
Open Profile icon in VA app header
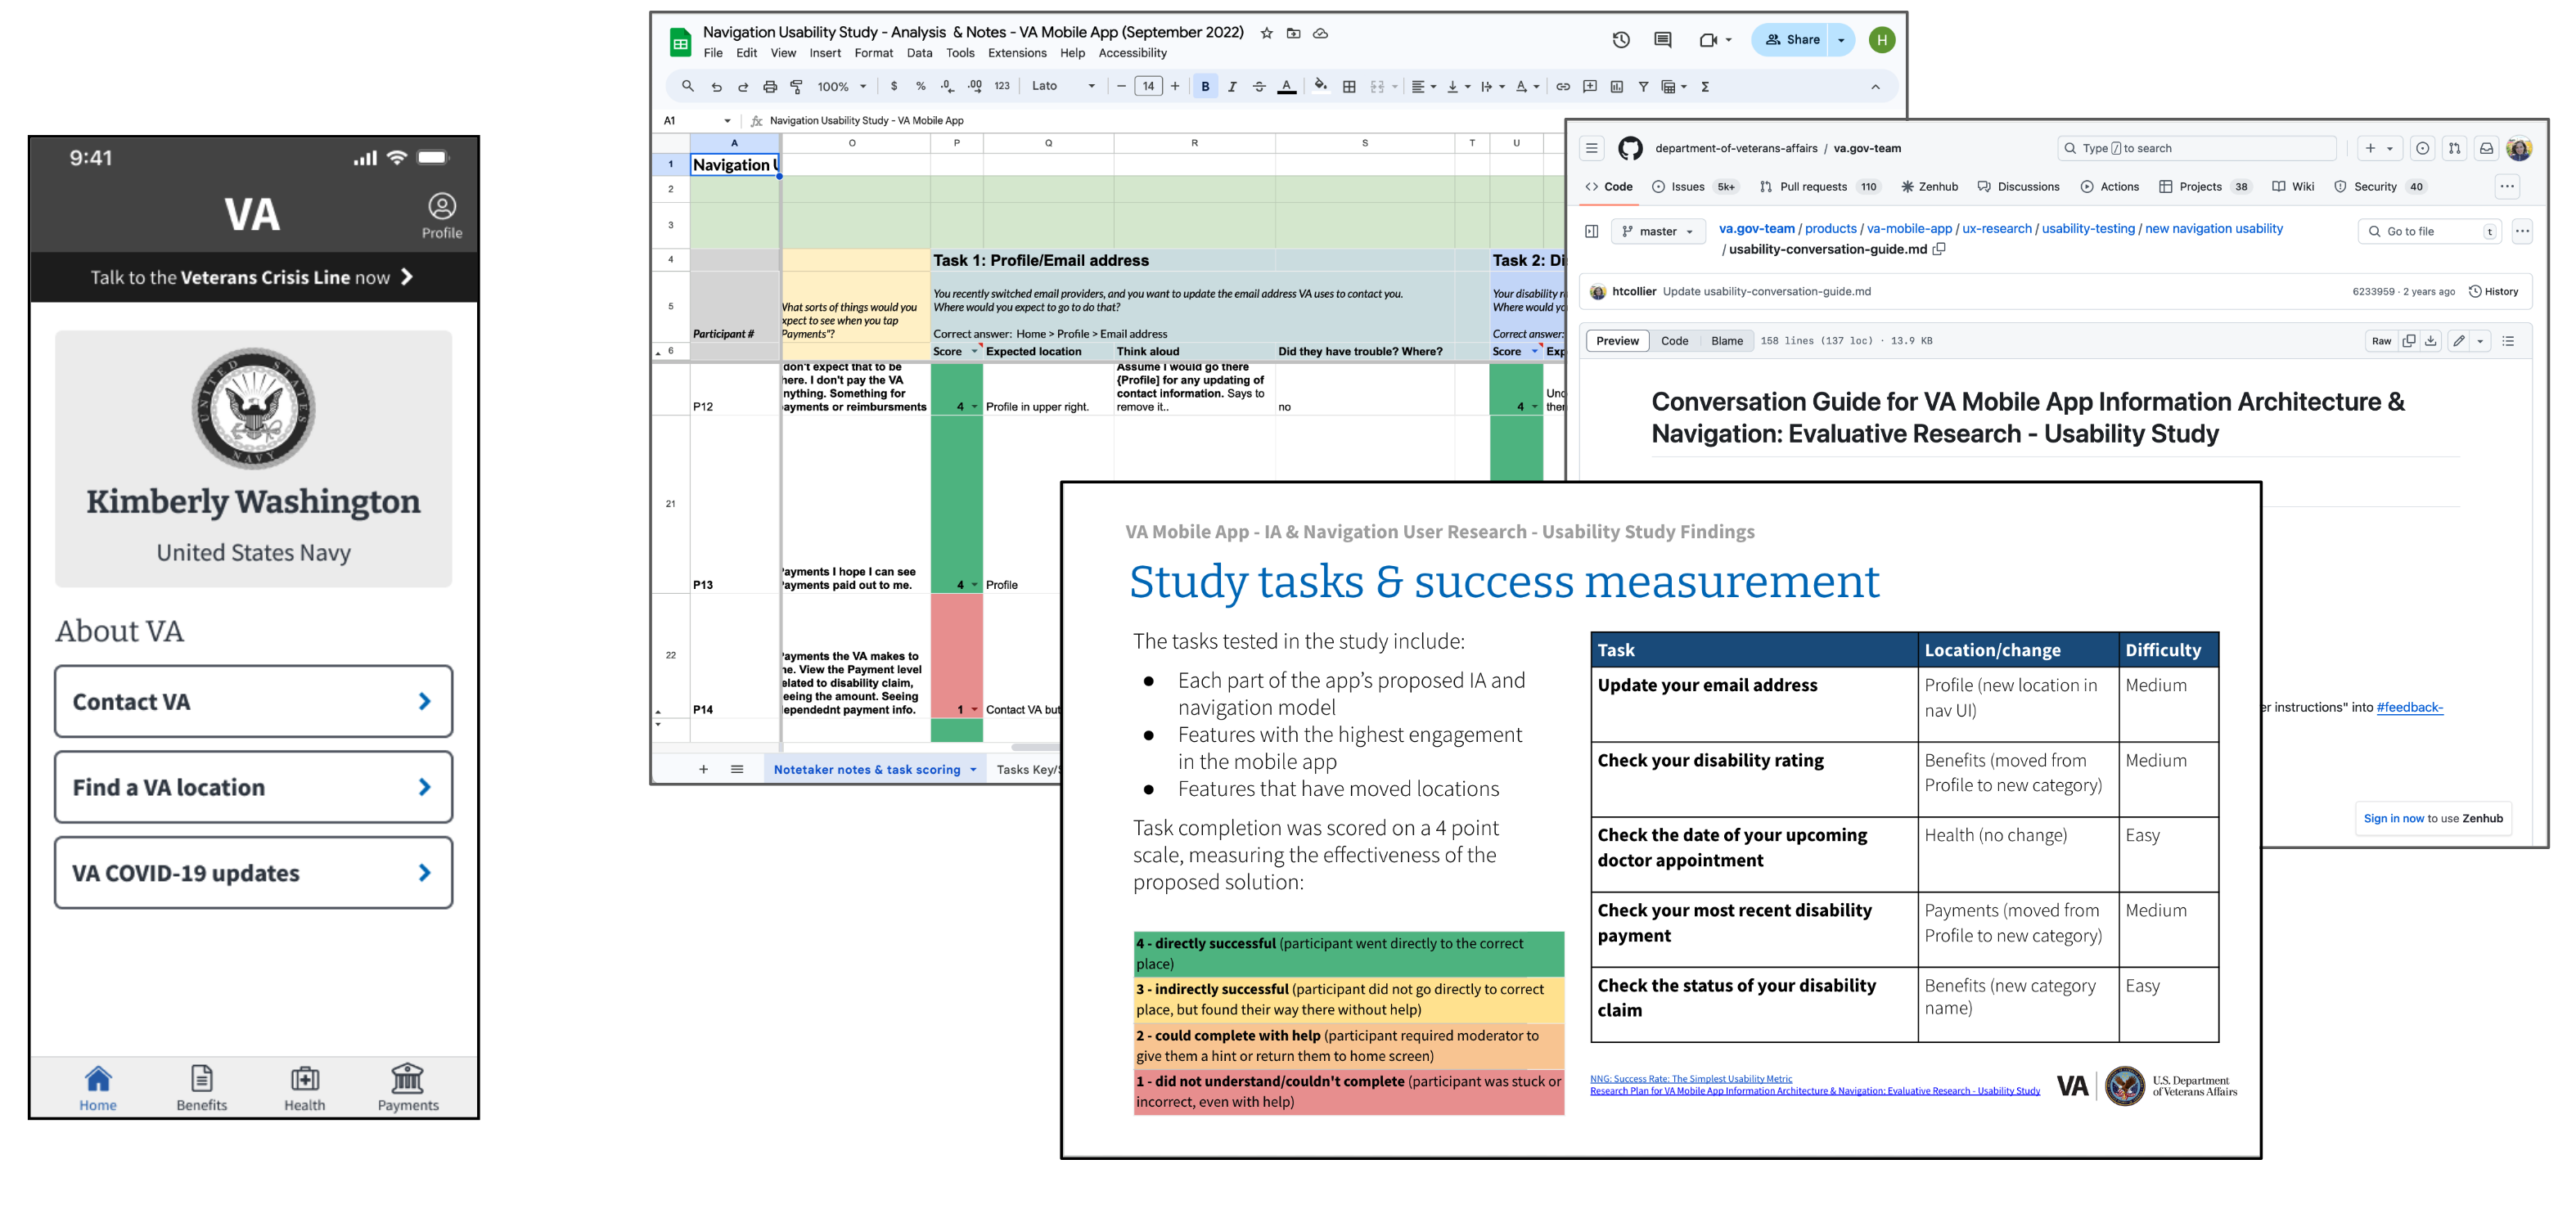click(441, 214)
